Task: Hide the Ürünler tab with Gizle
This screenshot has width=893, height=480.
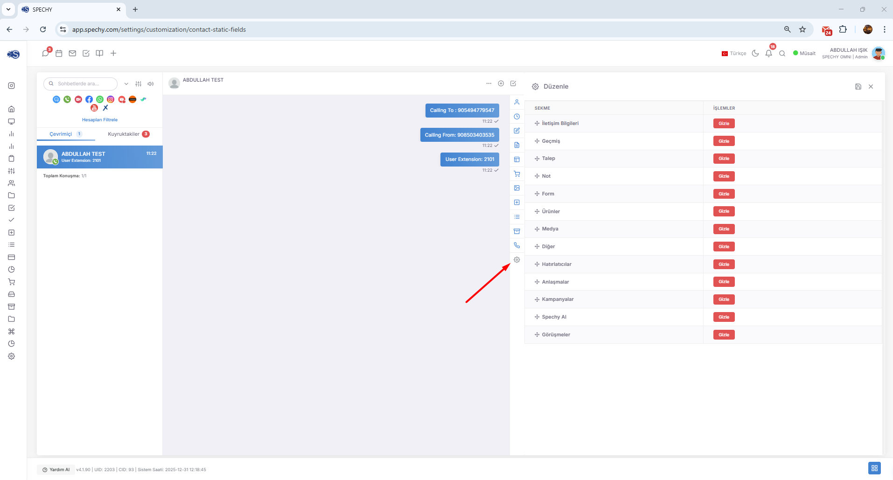Action: [x=724, y=211]
